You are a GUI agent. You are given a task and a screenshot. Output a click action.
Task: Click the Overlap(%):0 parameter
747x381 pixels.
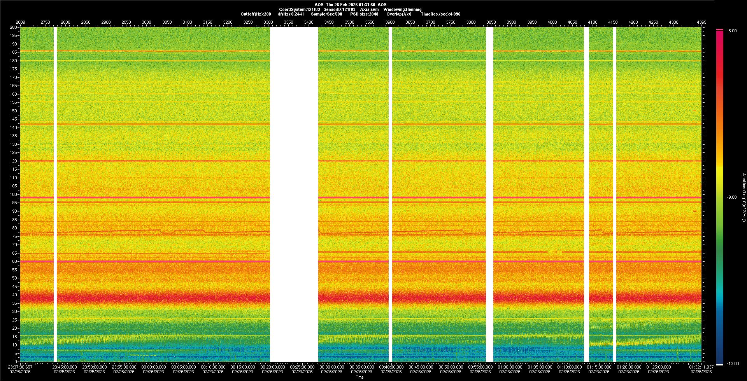pyautogui.click(x=399, y=14)
